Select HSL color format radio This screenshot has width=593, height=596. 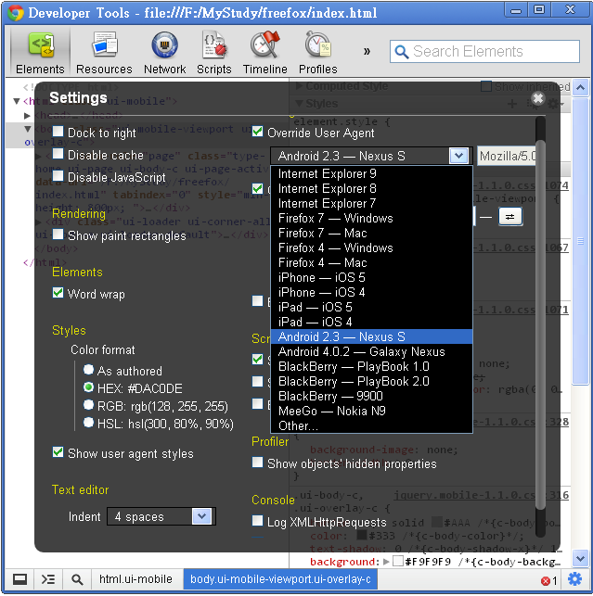[88, 423]
